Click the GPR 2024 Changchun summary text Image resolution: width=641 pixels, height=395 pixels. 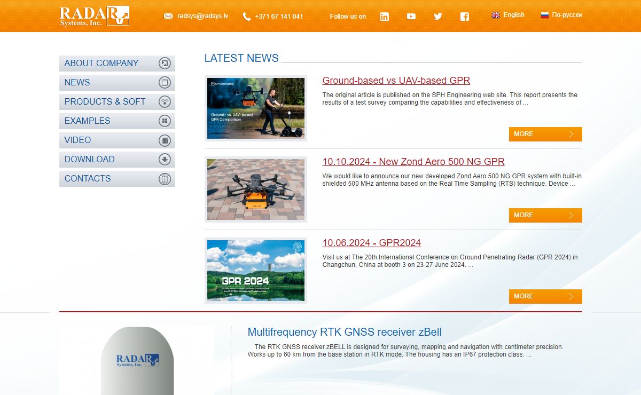click(x=450, y=261)
